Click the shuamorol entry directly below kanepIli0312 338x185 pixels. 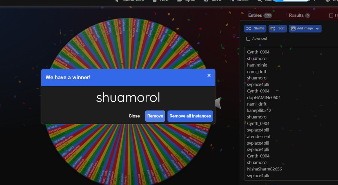point(257,117)
